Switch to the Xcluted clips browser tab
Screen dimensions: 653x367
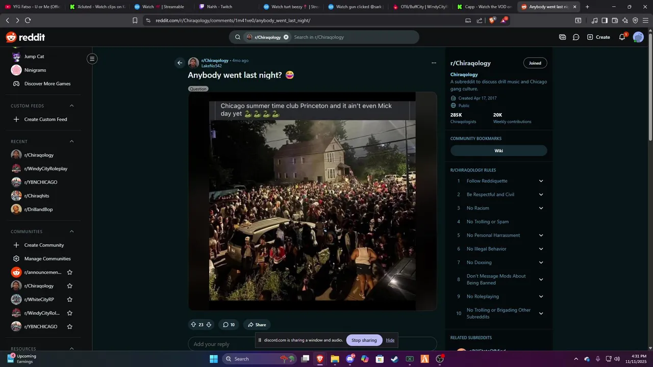[97, 7]
